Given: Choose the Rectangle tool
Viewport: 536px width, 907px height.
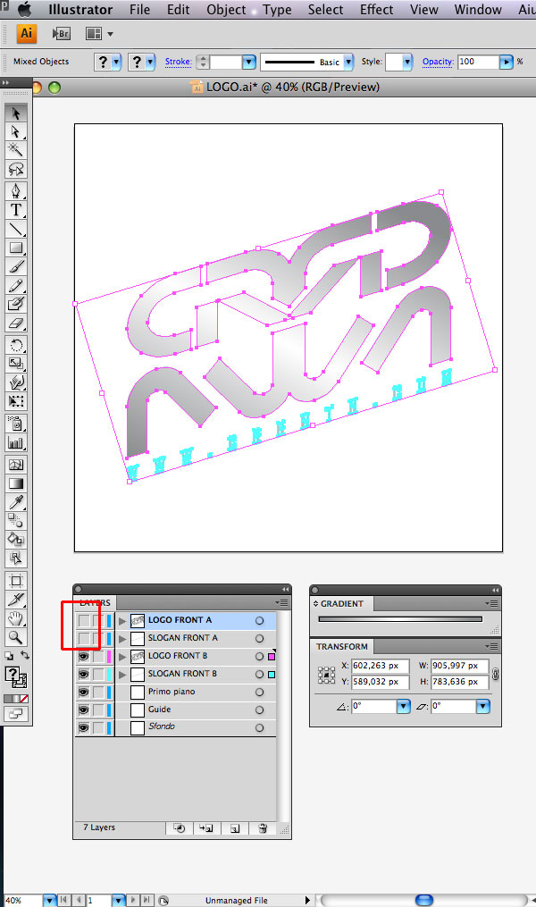Looking at the screenshot, I should point(15,248).
